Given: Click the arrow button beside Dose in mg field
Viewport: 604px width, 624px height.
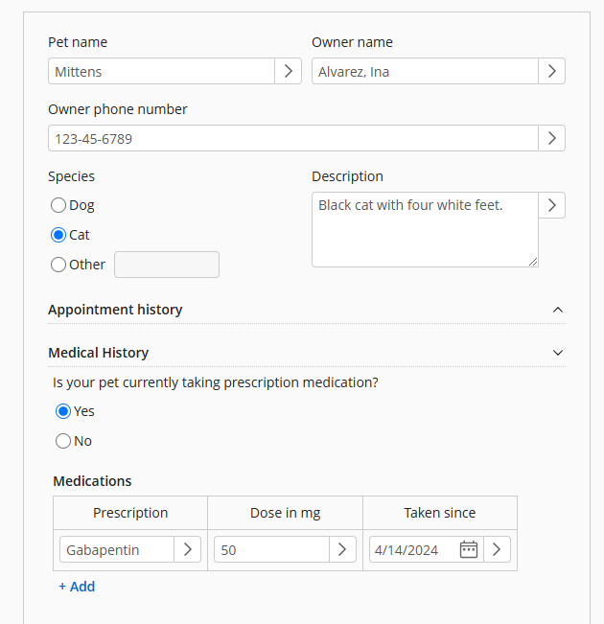Looking at the screenshot, I should click(343, 549).
